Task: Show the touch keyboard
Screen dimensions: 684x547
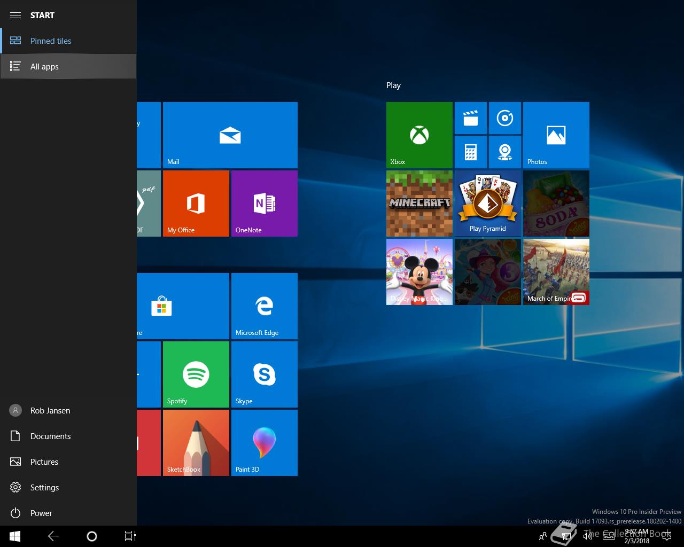Action: (x=609, y=536)
